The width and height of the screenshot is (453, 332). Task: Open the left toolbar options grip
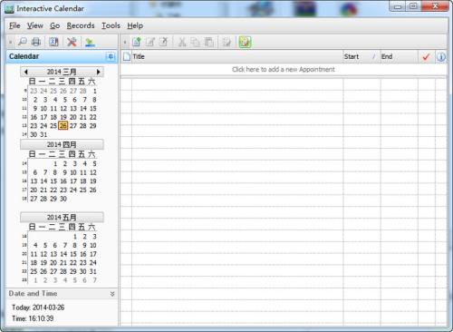coord(10,42)
